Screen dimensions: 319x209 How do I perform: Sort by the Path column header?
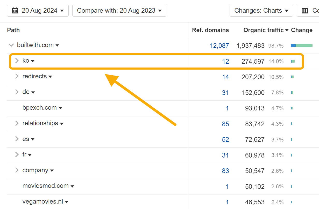tap(13, 30)
